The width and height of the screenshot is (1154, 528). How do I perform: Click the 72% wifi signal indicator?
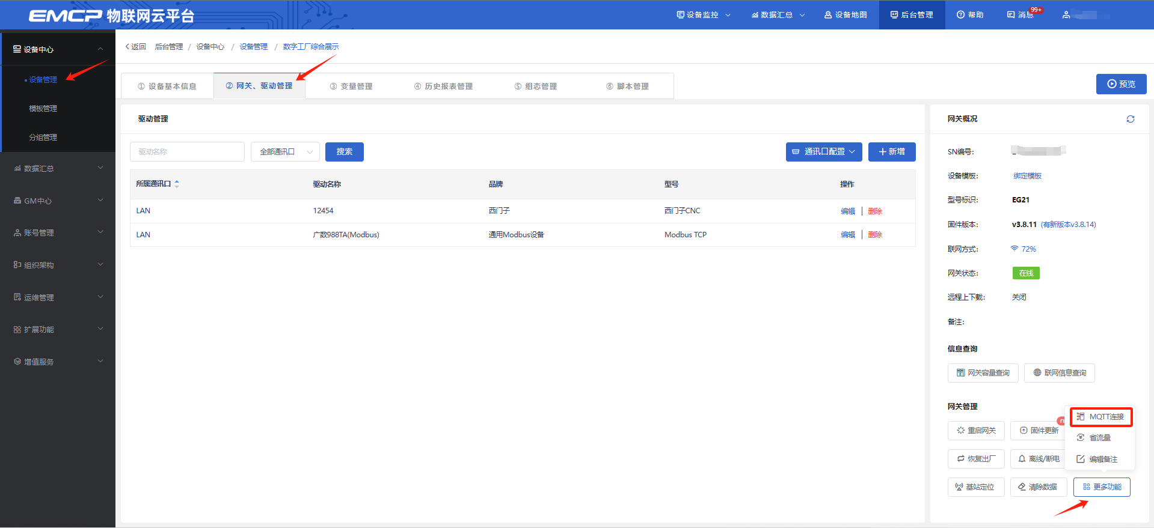[1024, 249]
